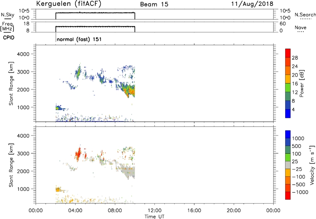Click the '16:00' time tick label
Viewport: 316px width, 219px height.
[x=194, y=211]
